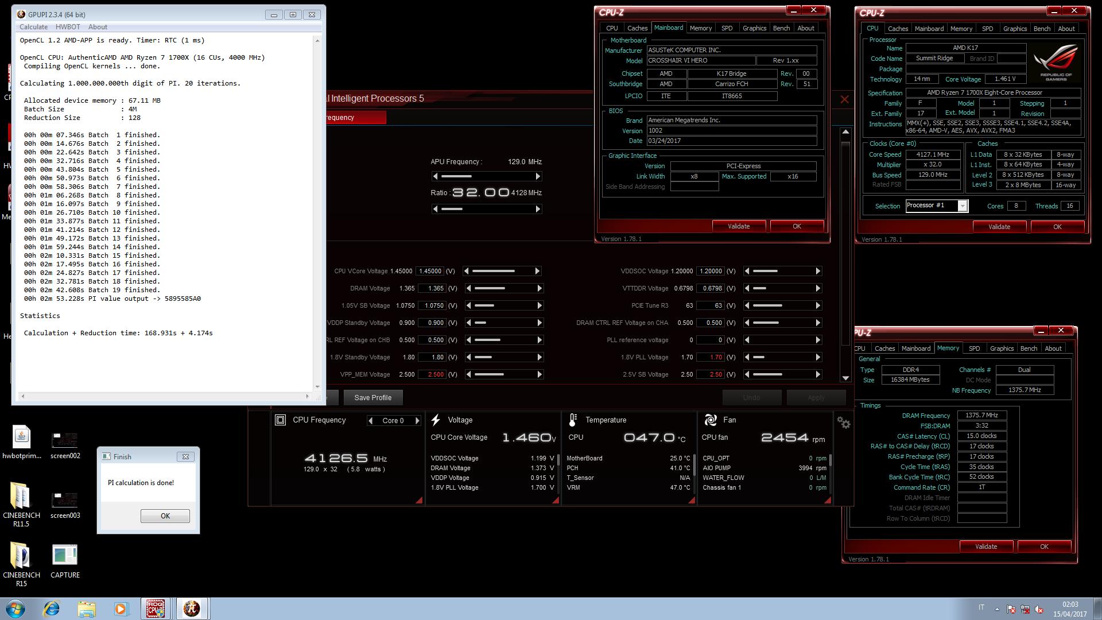
Task: Click the Temperature thermometer icon
Action: pyautogui.click(x=572, y=420)
